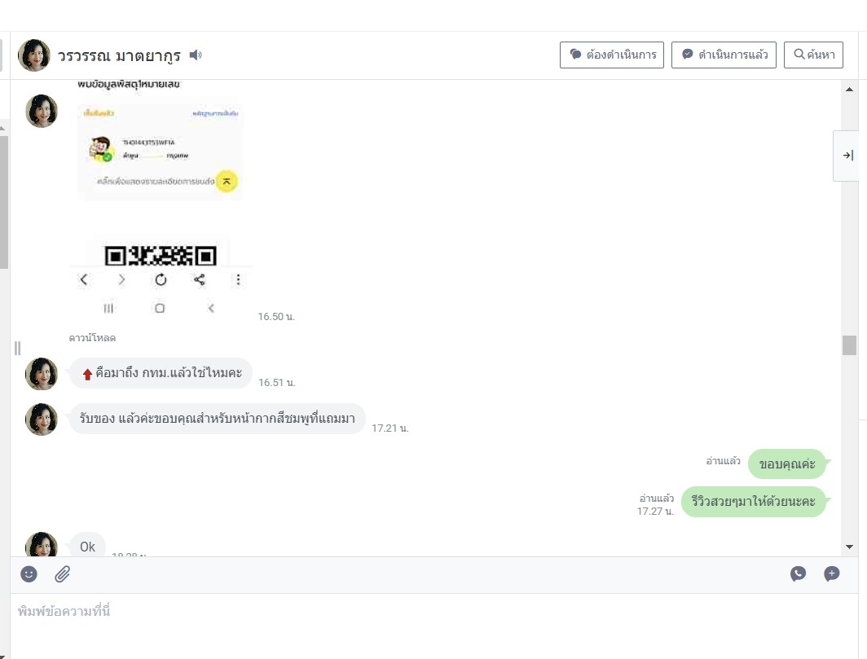Click ต้องดำเนินการ status button

(x=611, y=55)
